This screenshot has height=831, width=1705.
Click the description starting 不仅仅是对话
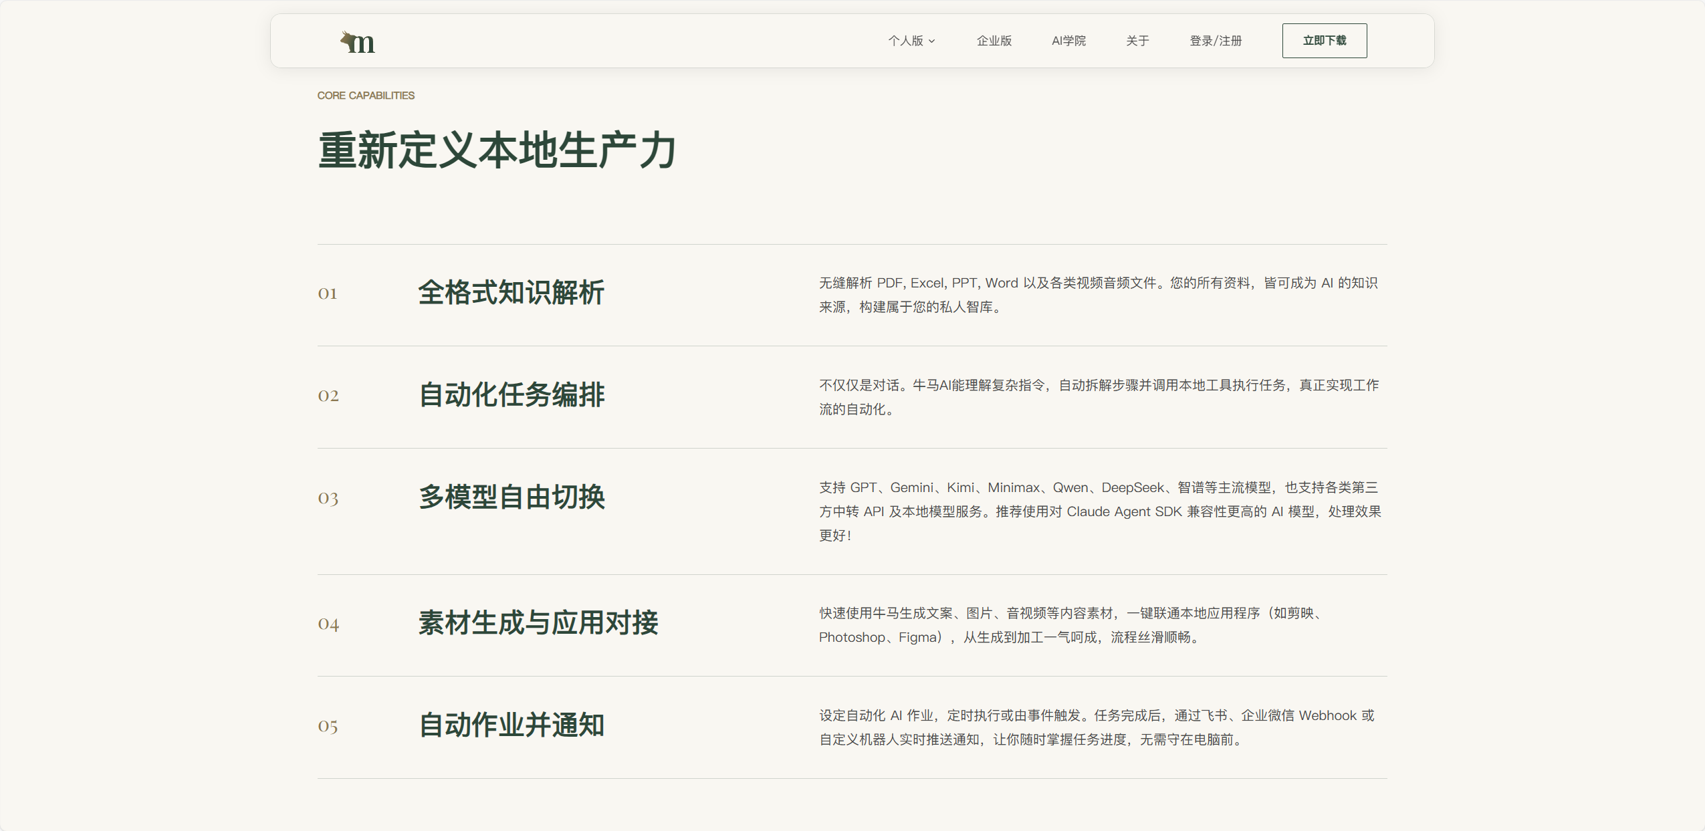[1099, 397]
